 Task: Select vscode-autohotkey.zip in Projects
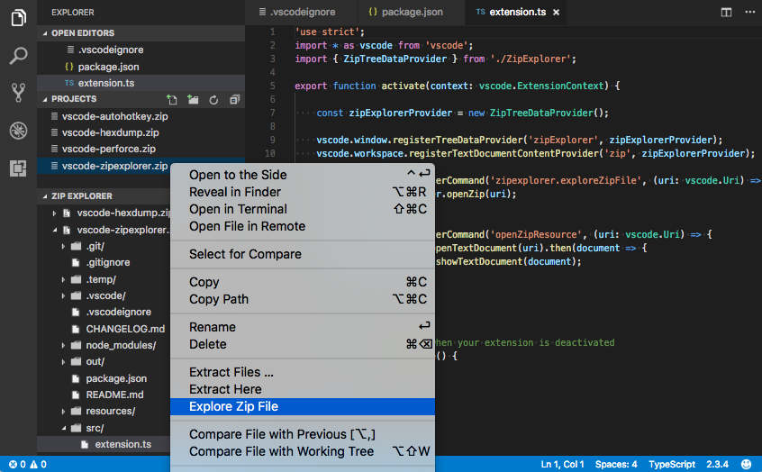pyautogui.click(x=141, y=117)
